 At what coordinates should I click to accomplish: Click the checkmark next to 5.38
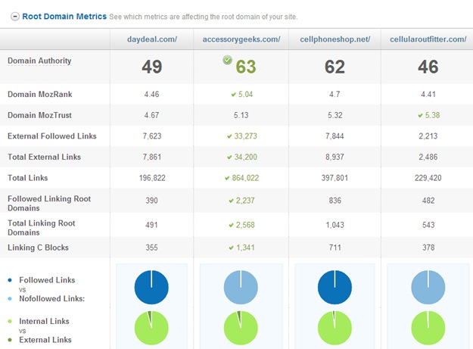420,115
